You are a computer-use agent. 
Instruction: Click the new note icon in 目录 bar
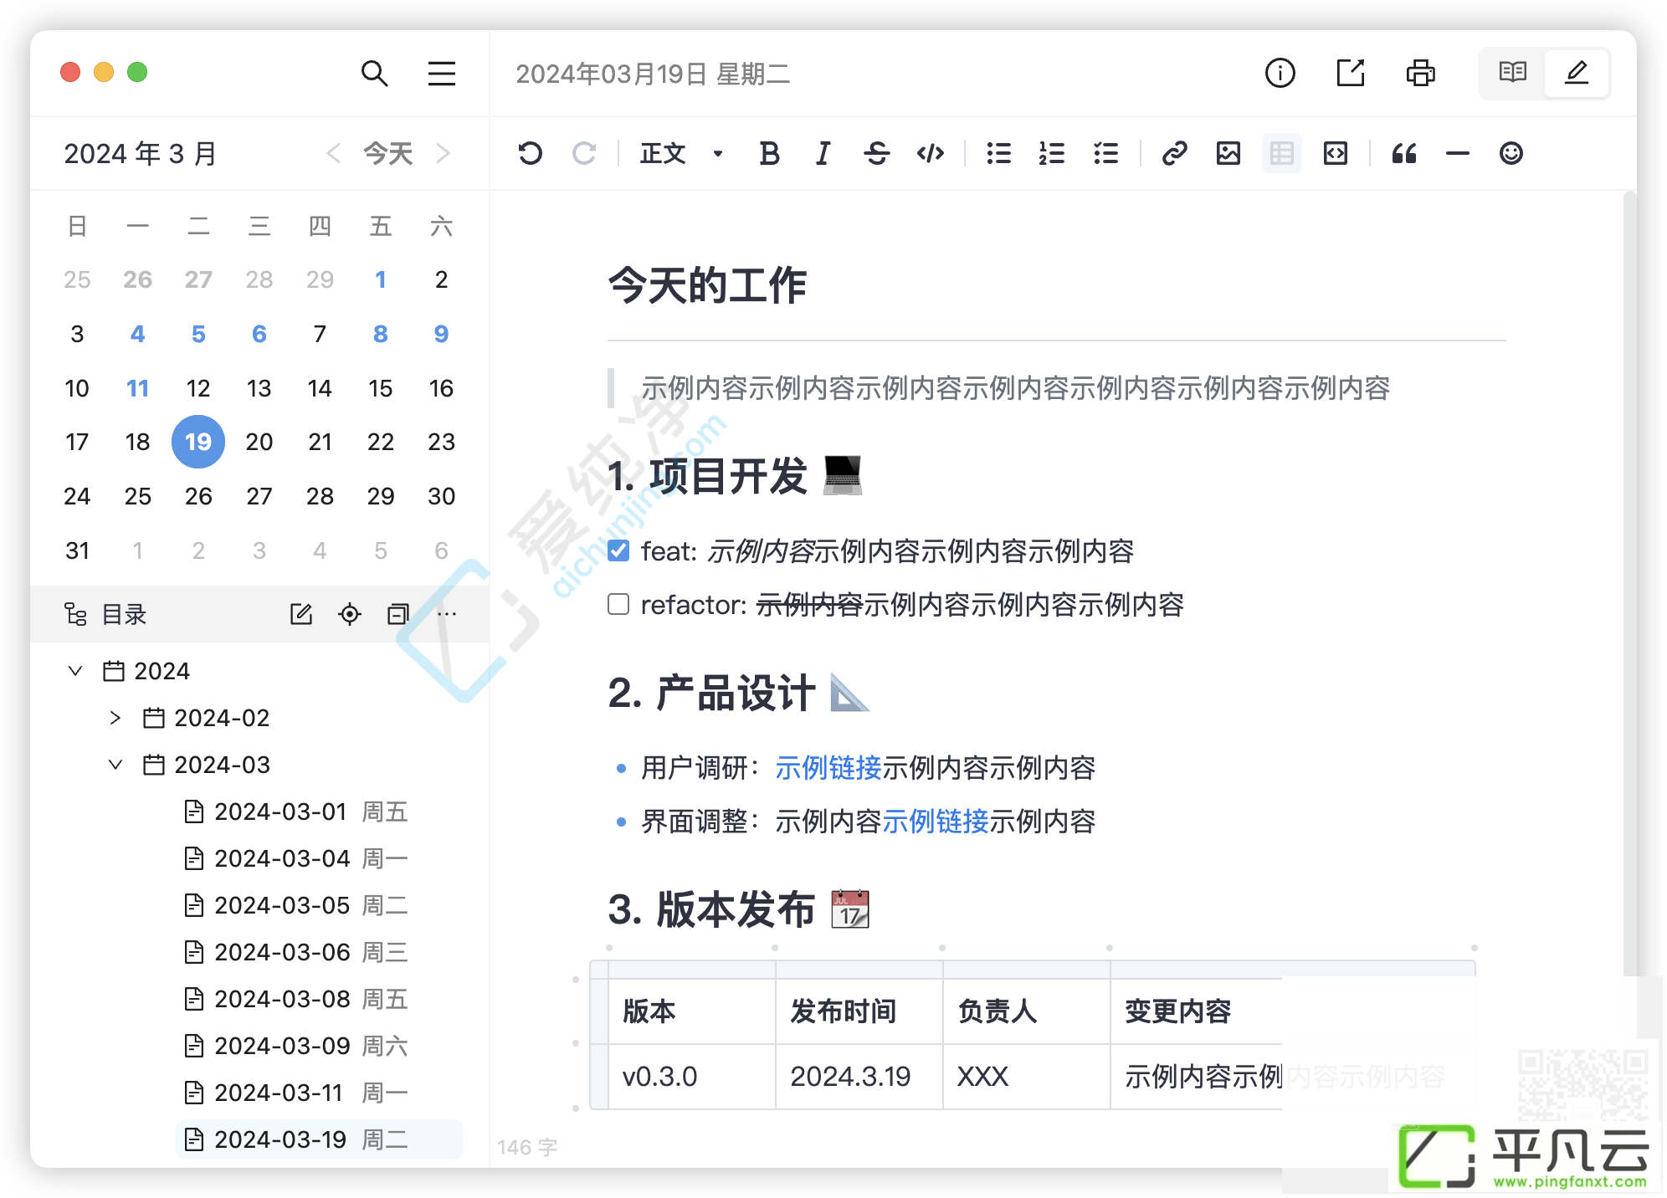[301, 614]
